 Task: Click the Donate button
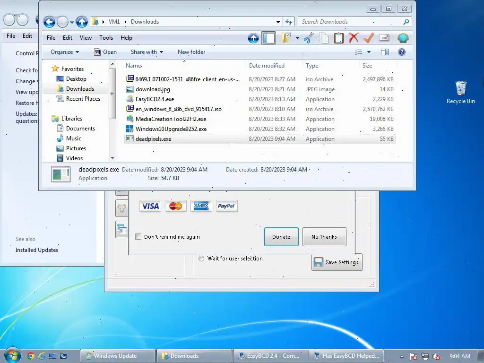point(281,237)
